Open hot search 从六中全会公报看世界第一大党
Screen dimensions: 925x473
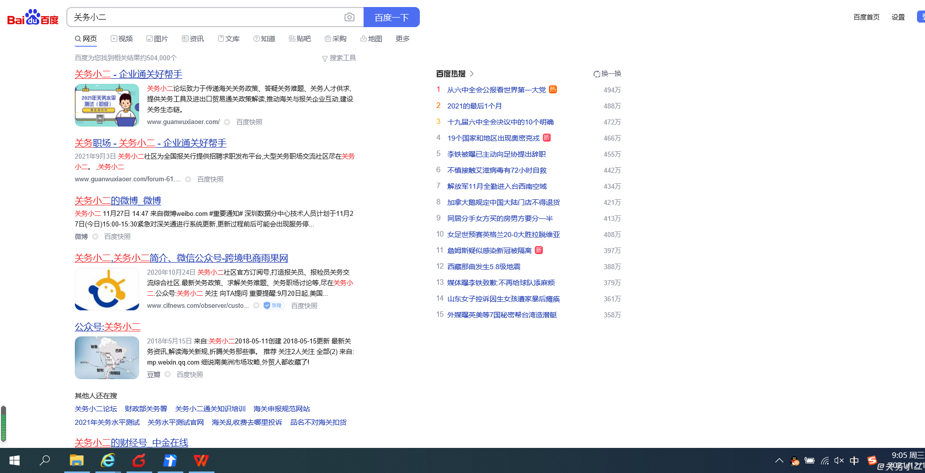click(x=497, y=90)
